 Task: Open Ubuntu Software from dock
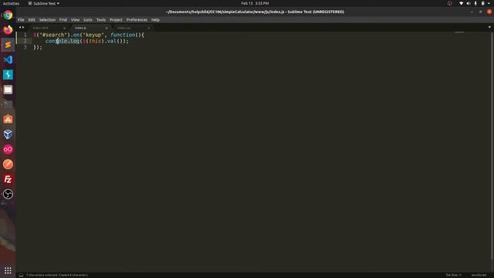coord(8,119)
